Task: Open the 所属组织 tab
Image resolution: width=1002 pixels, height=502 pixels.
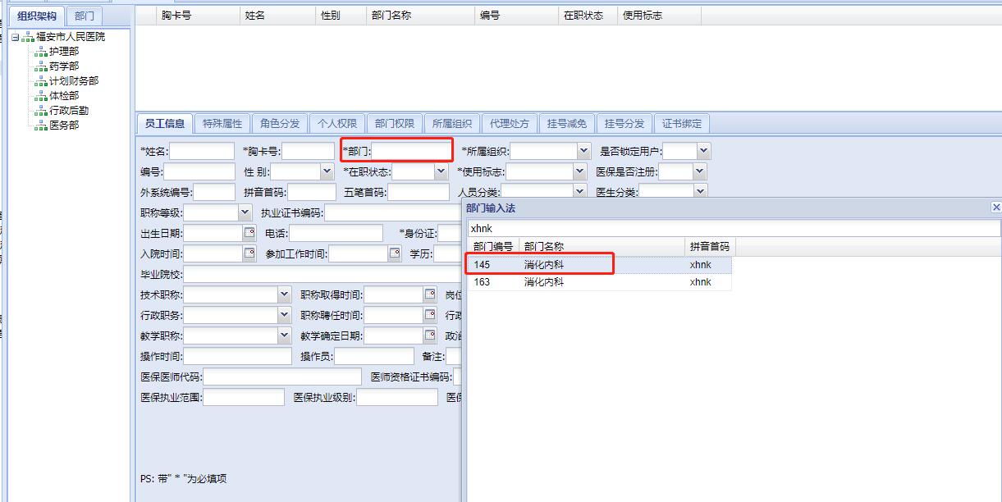Action: pyautogui.click(x=452, y=124)
